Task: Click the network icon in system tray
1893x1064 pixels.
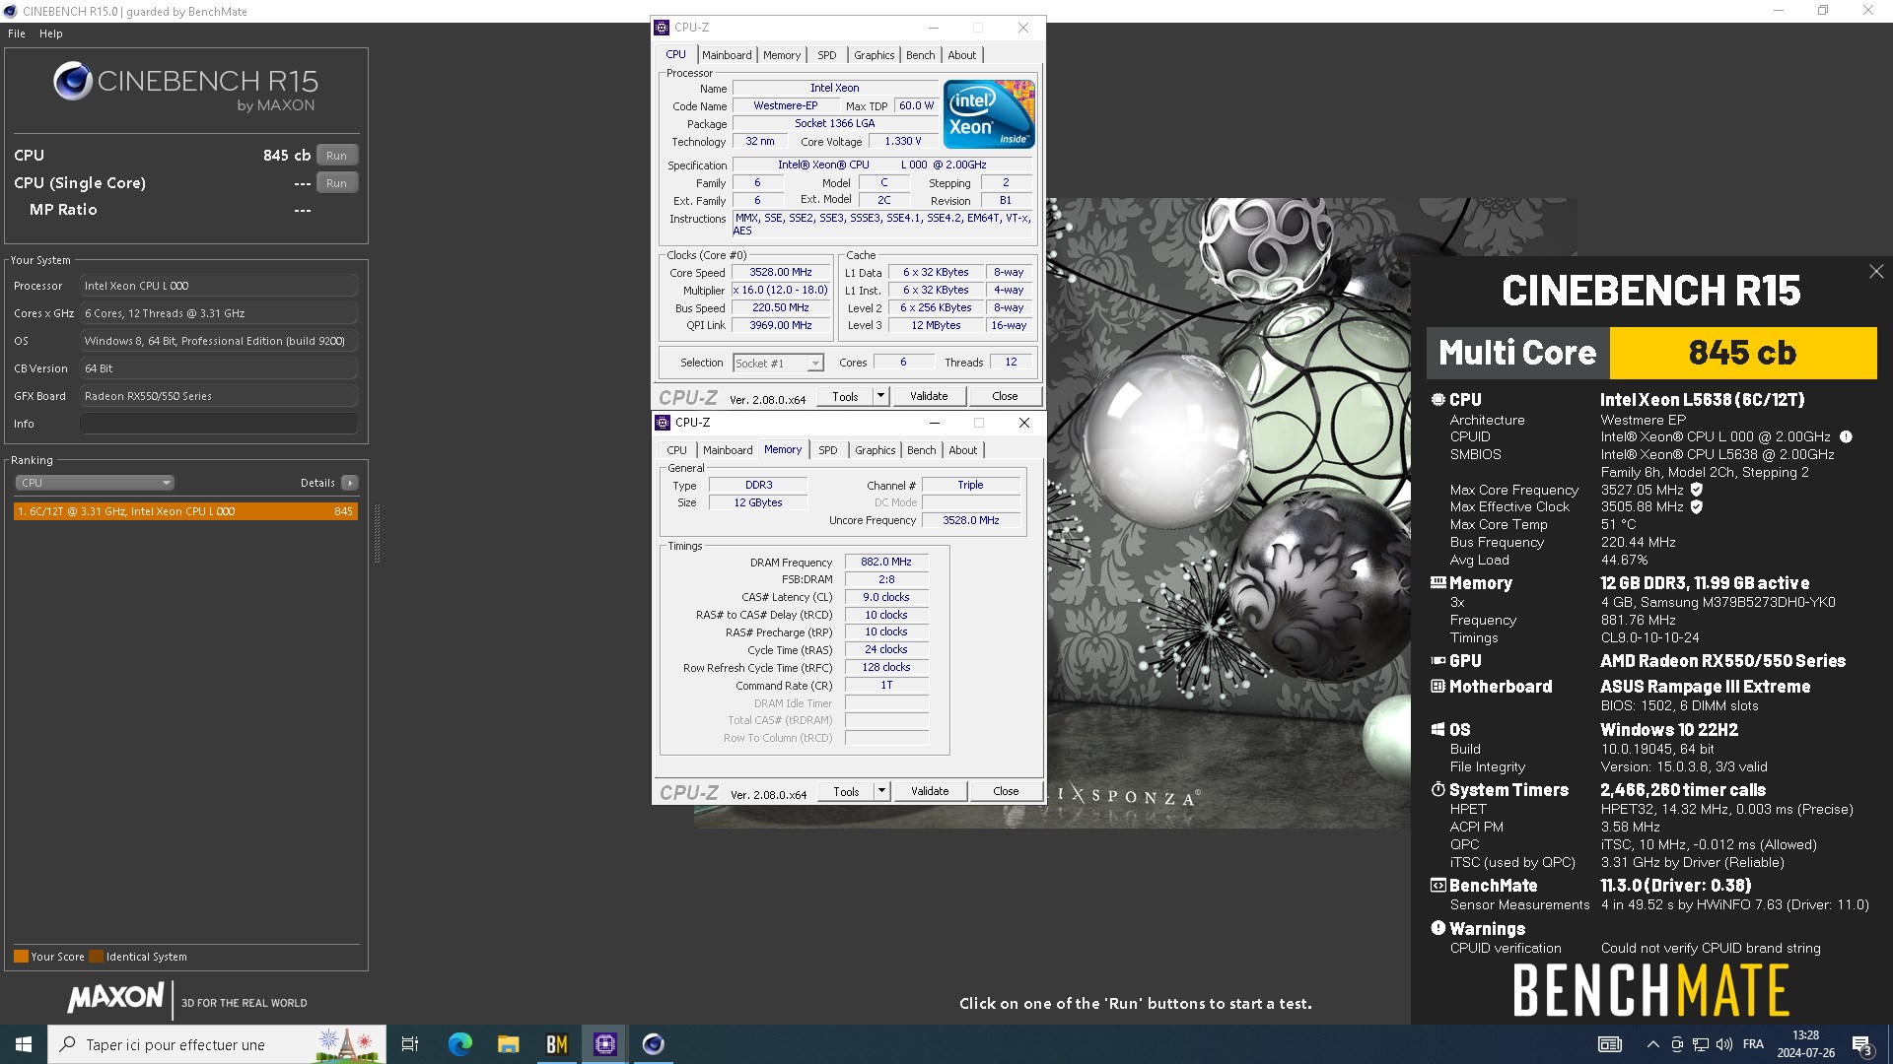Action: (x=1701, y=1044)
